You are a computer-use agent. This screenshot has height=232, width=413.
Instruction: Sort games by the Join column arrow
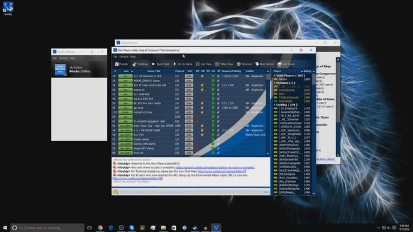[x=132, y=72]
